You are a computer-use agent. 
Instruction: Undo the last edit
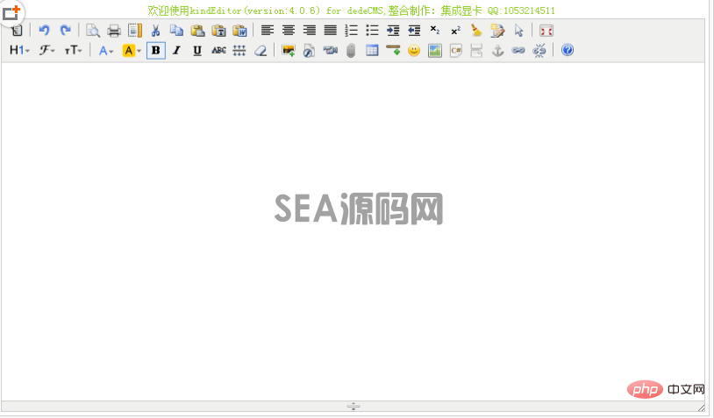point(44,31)
